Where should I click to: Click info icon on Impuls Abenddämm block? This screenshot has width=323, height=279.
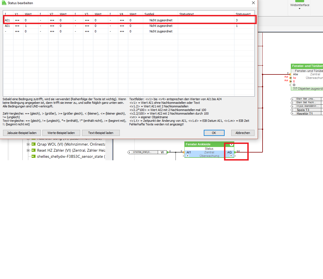click(x=293, y=106)
